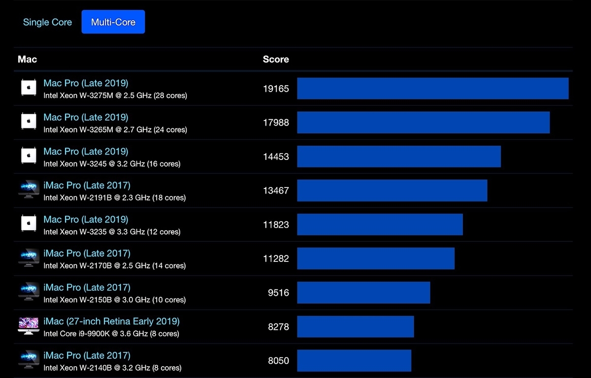Click iMac Pro icon in 14 cores row
This screenshot has width=591, height=378.
[x=29, y=258]
